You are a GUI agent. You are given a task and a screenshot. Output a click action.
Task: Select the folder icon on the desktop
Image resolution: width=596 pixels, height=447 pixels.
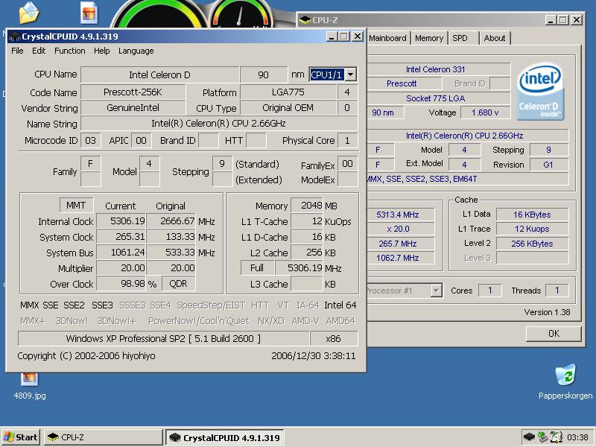[29, 12]
